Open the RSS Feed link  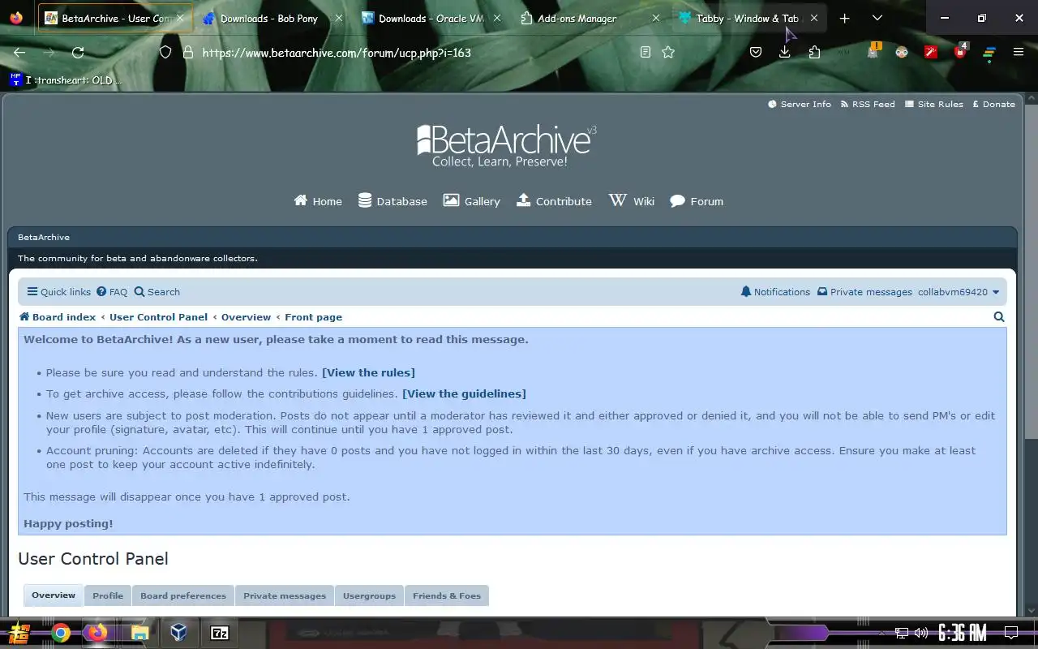(x=868, y=104)
